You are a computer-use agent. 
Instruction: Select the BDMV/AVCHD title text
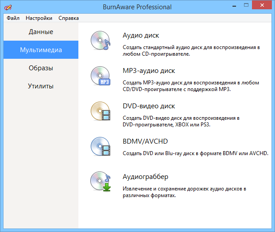pyautogui.click(x=146, y=141)
